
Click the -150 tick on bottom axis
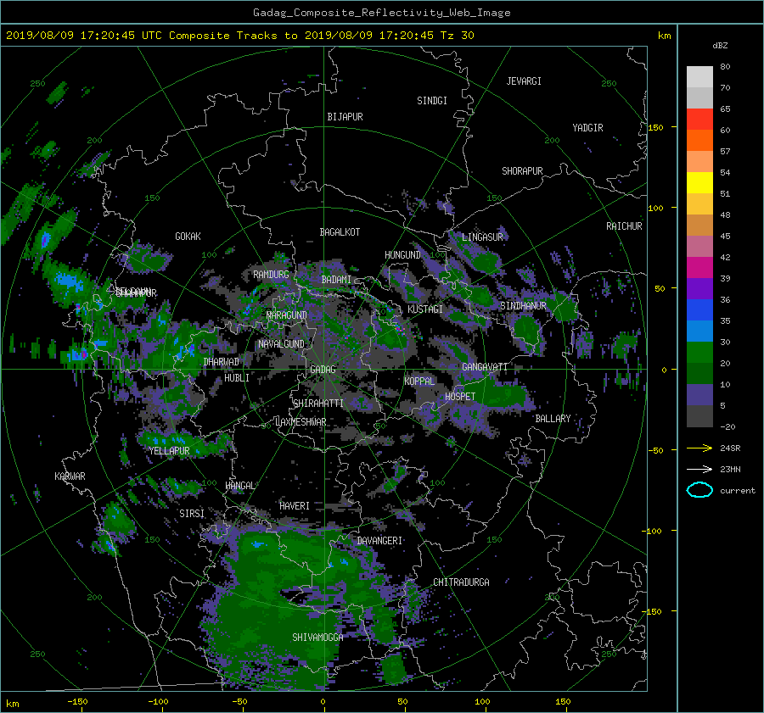(77, 701)
